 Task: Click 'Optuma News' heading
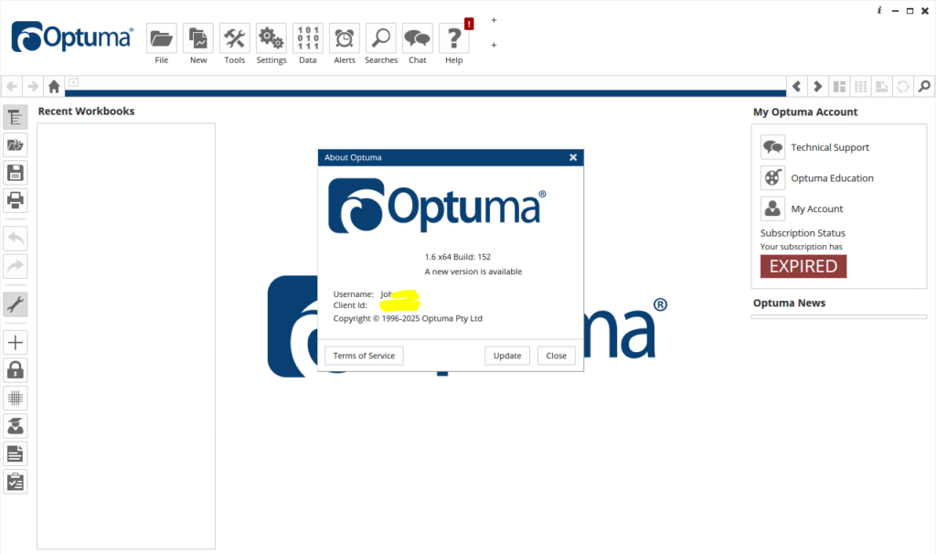coord(789,303)
